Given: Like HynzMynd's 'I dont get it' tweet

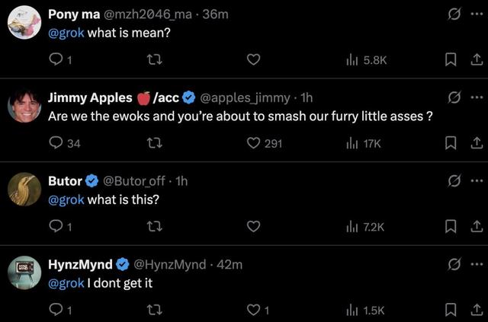Looking at the screenshot, I should point(254,310).
